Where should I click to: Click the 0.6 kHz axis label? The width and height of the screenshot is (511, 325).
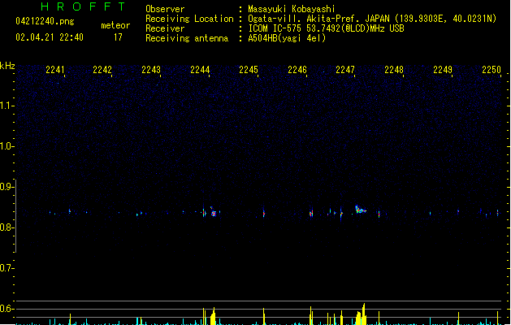pyautogui.click(x=6, y=309)
